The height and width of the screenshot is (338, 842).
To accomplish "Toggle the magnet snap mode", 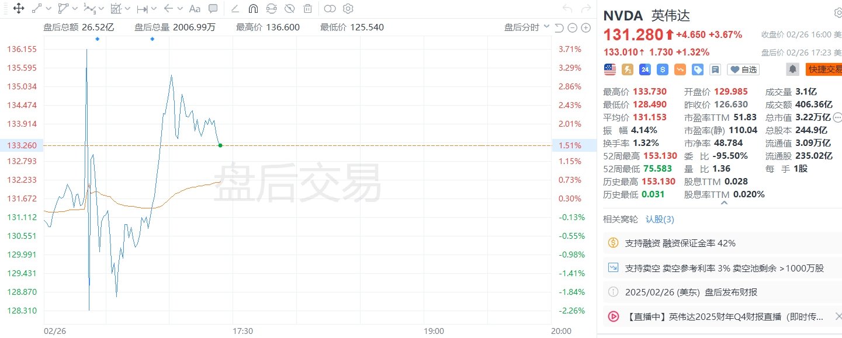I will 253,9.
